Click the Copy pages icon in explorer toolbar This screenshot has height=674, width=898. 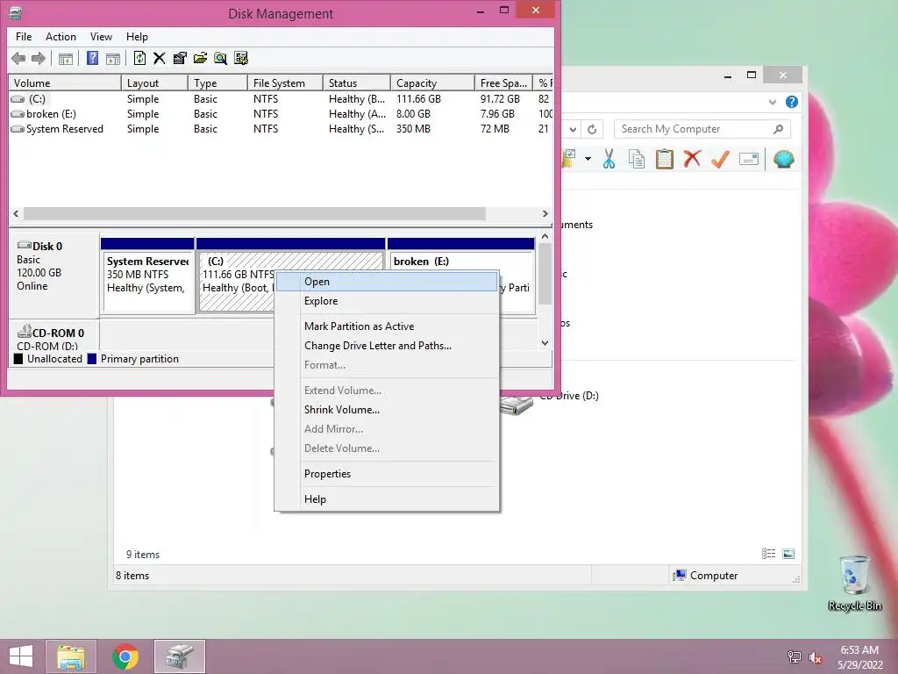(x=637, y=159)
